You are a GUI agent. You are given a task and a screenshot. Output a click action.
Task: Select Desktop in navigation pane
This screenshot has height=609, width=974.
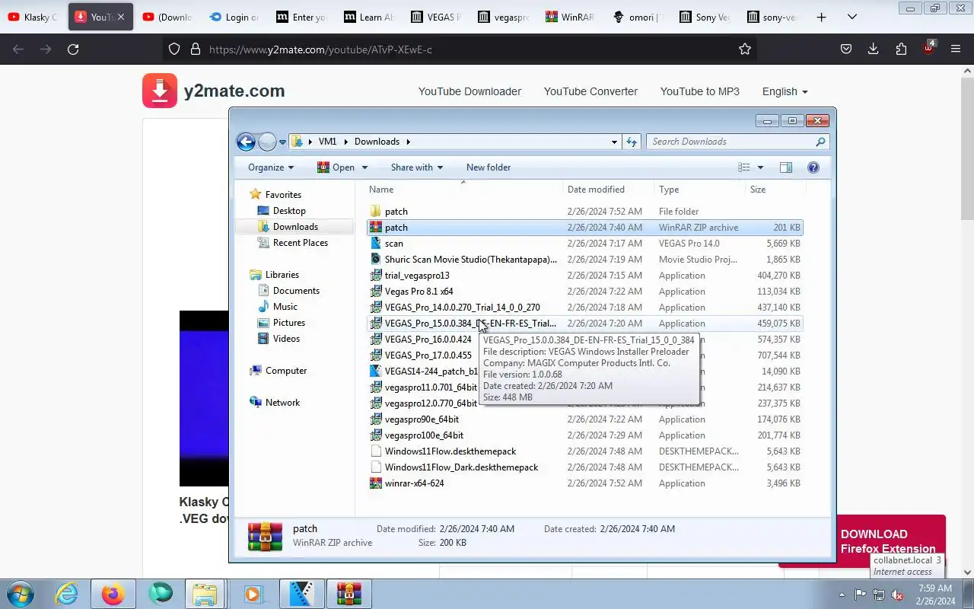point(289,211)
